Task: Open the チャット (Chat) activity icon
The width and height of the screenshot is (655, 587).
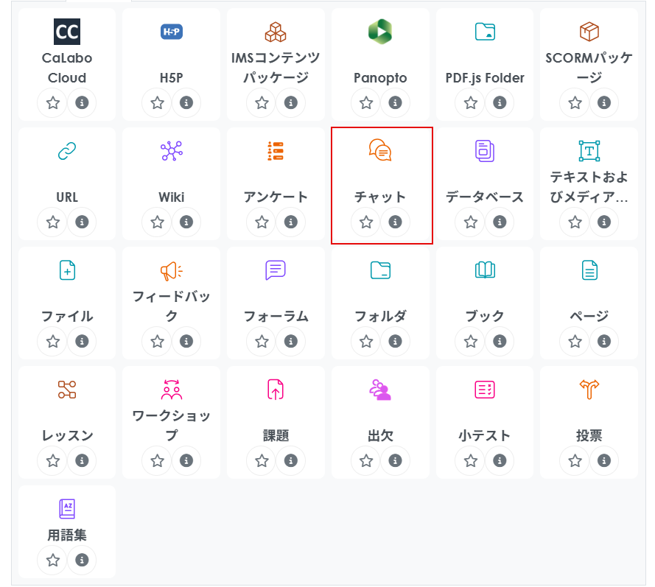Action: (x=380, y=150)
